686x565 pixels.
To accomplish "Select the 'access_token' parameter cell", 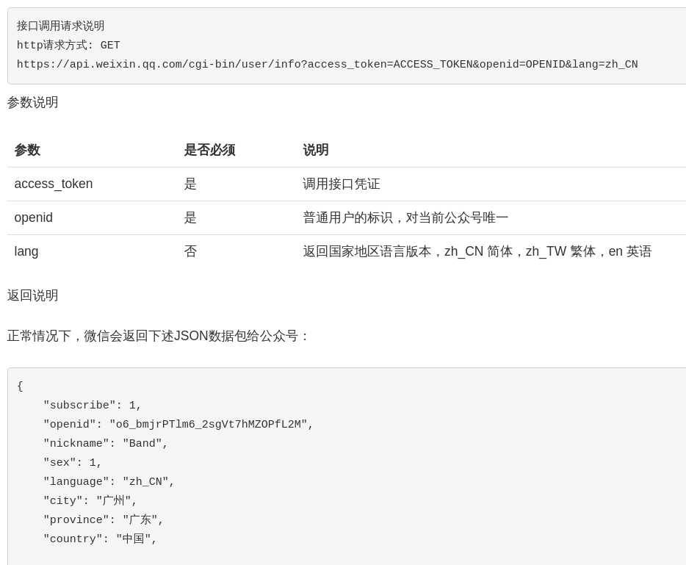I will (54, 184).
